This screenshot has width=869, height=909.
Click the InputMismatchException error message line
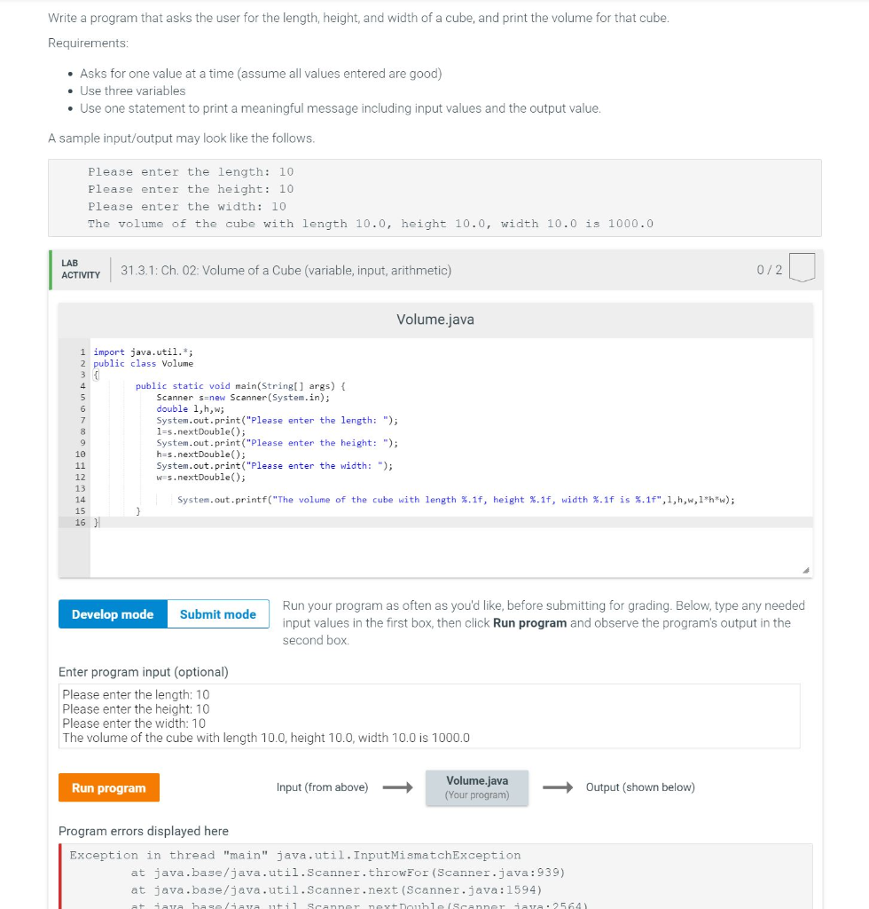pyautogui.click(x=295, y=855)
